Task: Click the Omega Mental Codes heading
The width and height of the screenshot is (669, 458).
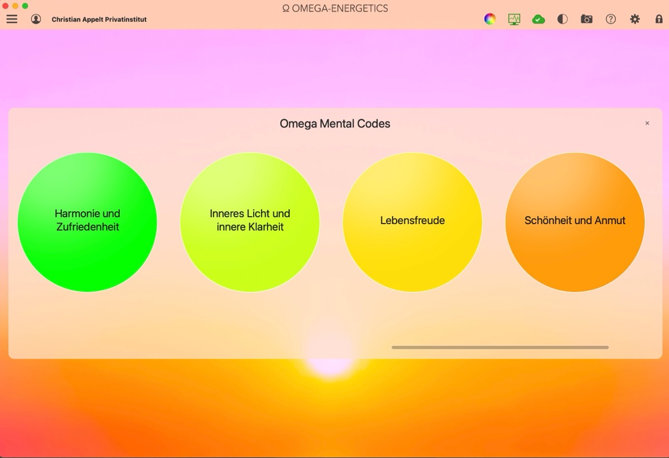Action: click(x=334, y=124)
